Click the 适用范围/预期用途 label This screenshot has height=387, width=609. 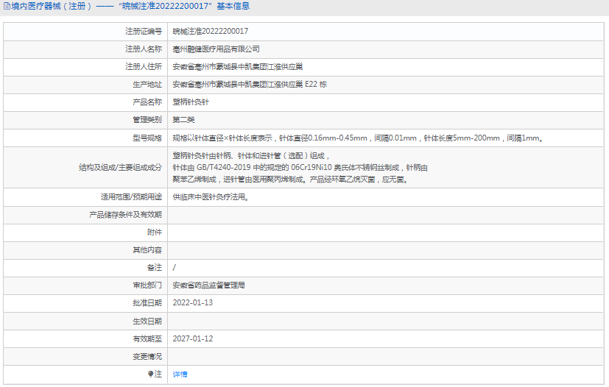pos(131,196)
